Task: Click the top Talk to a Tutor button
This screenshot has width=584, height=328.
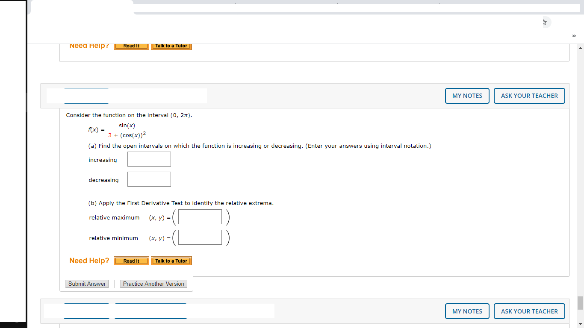Action: click(x=171, y=46)
